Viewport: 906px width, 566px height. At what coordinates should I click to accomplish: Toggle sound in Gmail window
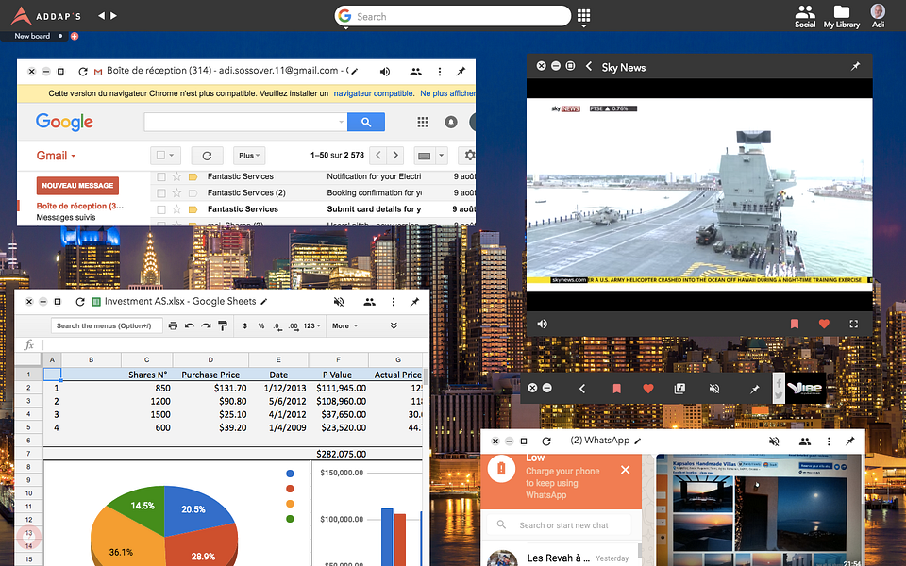[x=385, y=72]
